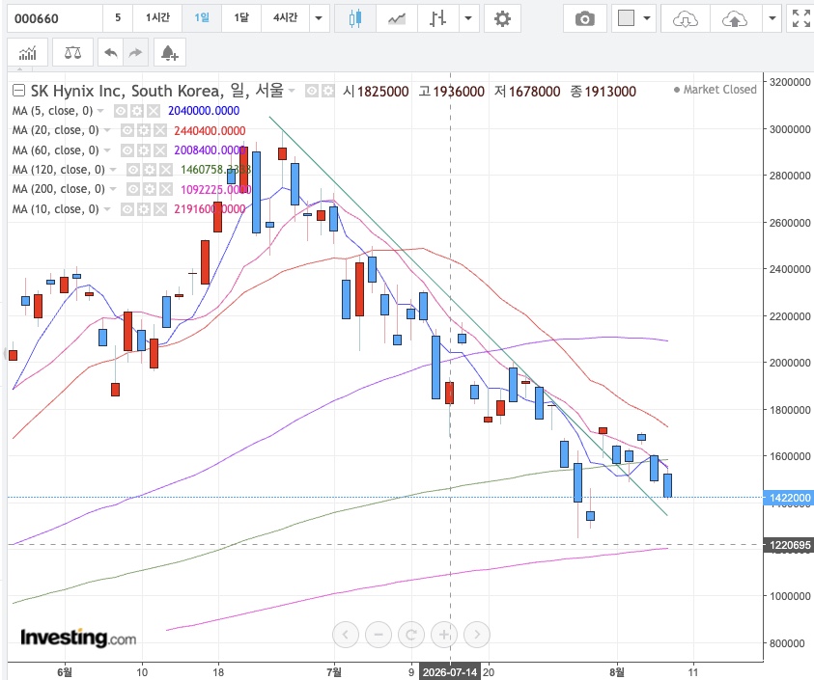This screenshot has height=680, width=814.
Task: Click the redo arrow
Action: 135,52
